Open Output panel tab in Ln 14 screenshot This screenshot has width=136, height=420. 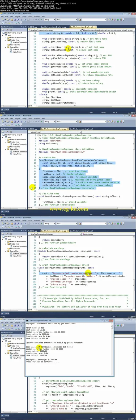coord(6,110)
